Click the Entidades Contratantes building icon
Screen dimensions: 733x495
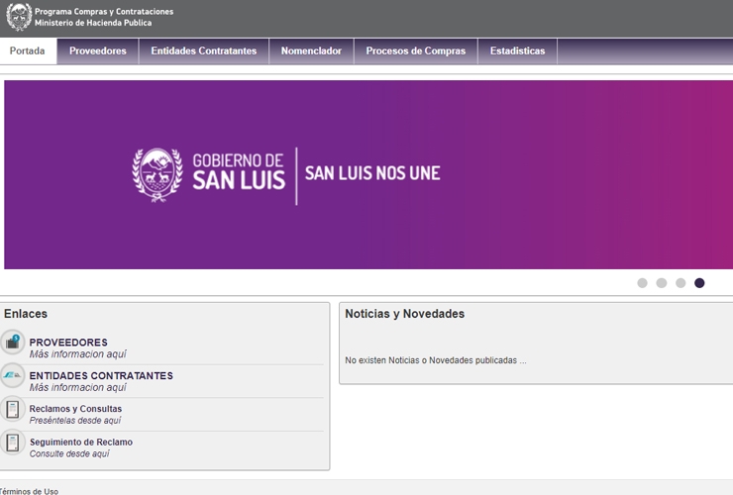[x=13, y=375]
